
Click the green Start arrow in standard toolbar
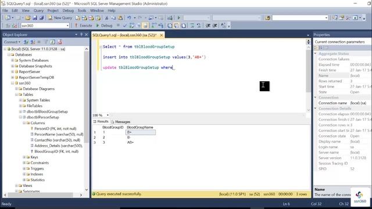[x=178, y=18]
